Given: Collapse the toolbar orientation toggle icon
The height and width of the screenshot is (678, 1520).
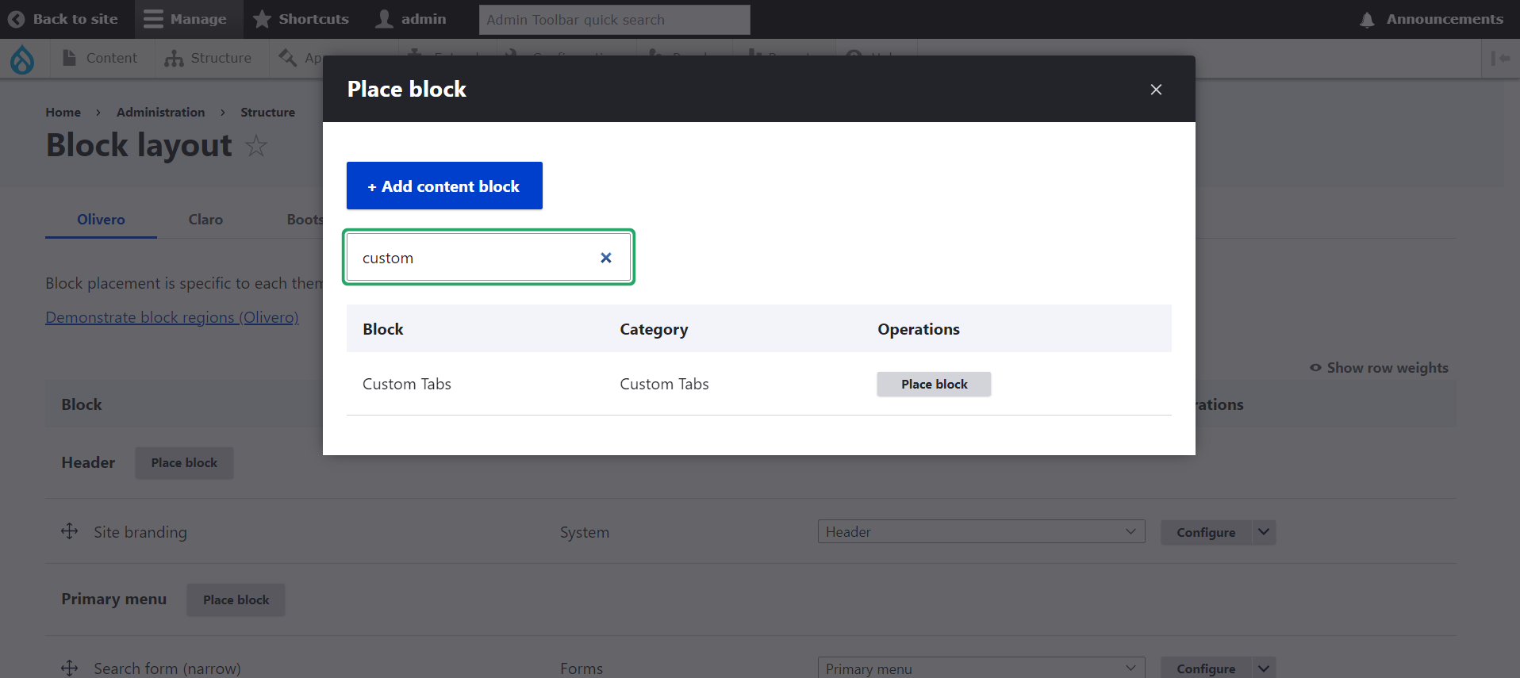Looking at the screenshot, I should click(x=1500, y=59).
